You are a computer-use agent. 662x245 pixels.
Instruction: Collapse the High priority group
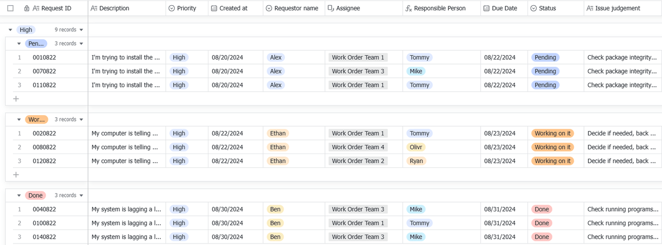(10, 30)
